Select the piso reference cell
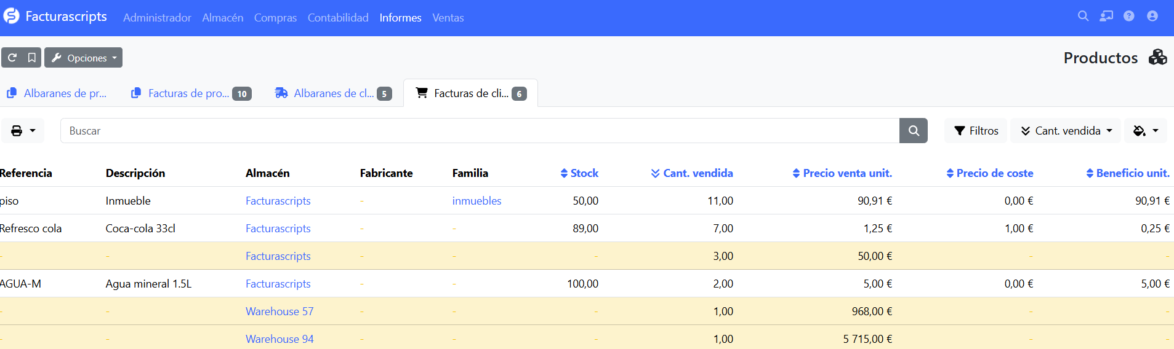The image size is (1174, 349). coord(9,201)
